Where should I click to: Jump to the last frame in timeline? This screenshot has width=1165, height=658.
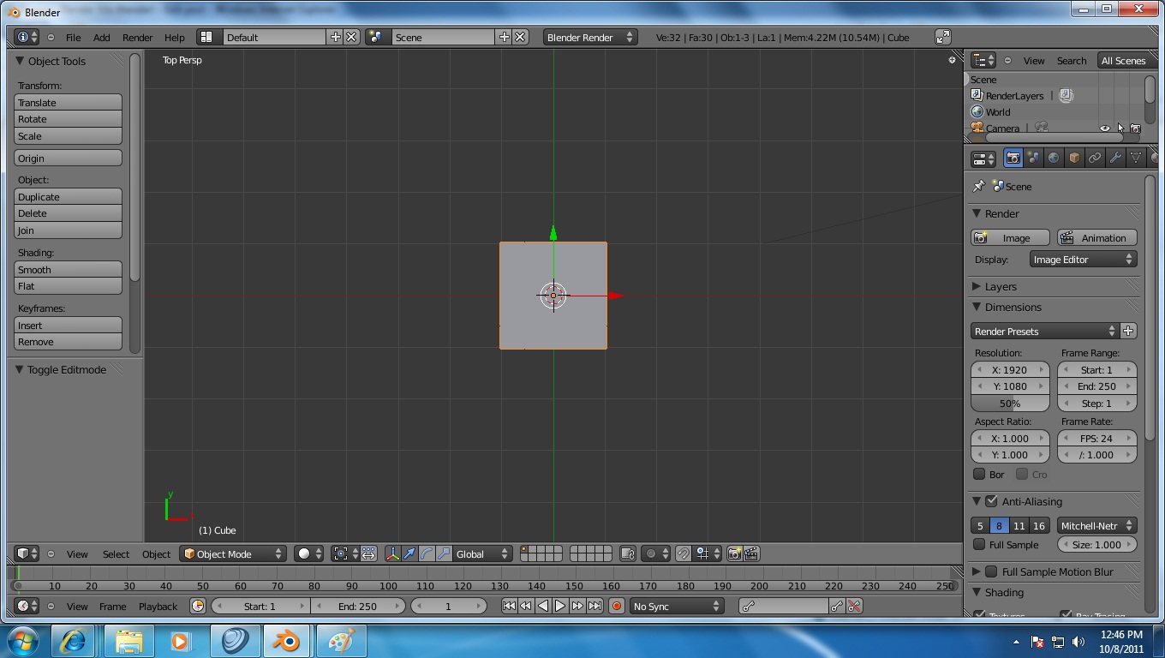point(594,607)
